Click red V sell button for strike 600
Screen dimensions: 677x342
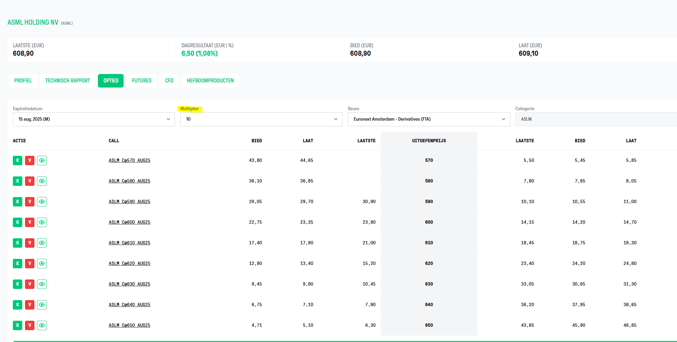pyautogui.click(x=30, y=222)
